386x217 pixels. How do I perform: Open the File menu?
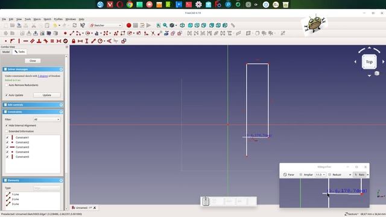4,19
